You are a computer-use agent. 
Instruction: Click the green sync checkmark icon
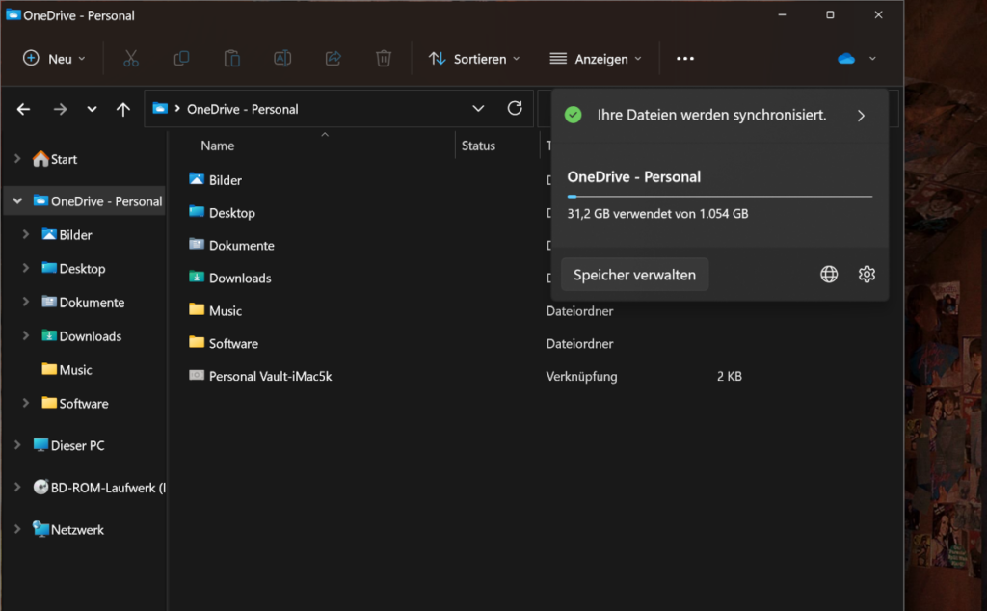573,115
